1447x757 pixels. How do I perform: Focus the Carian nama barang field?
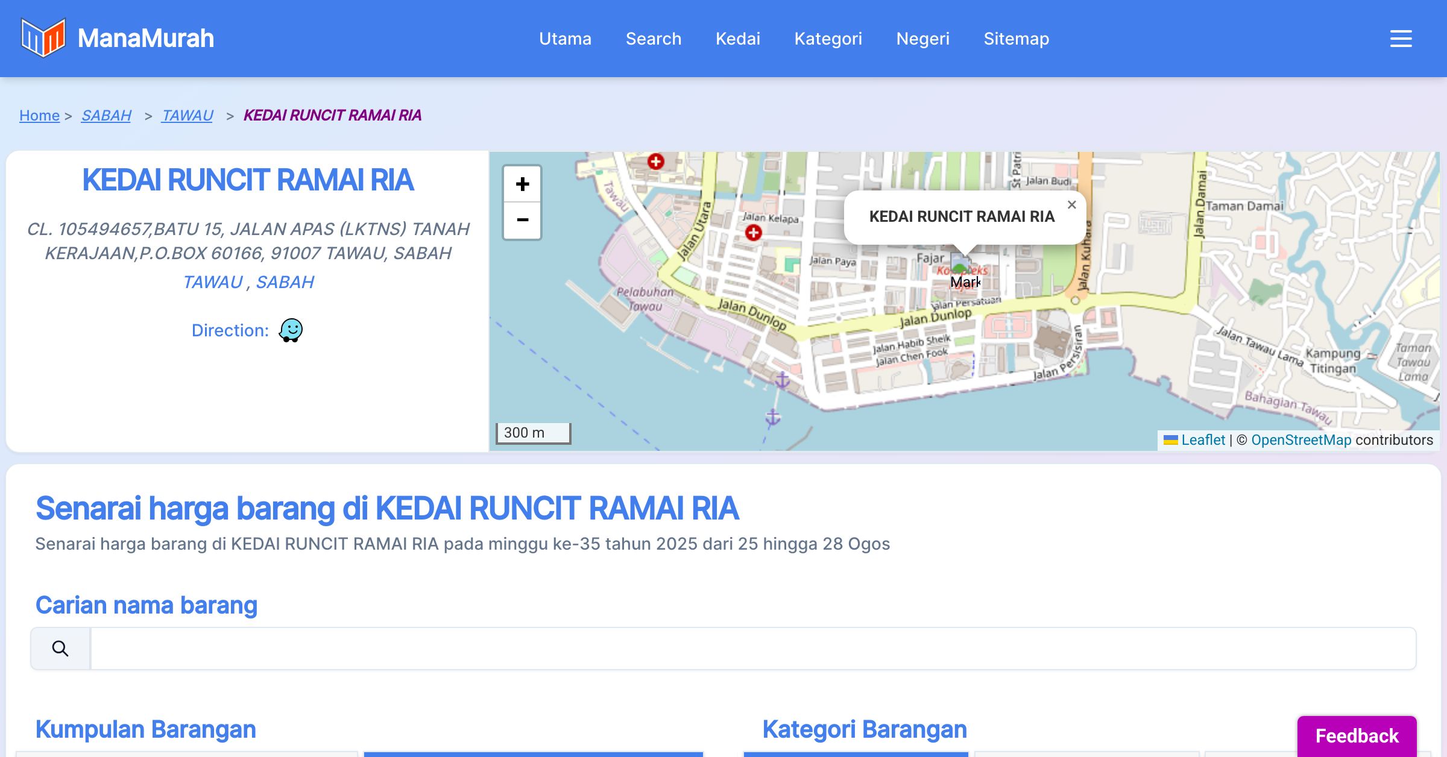(x=752, y=649)
